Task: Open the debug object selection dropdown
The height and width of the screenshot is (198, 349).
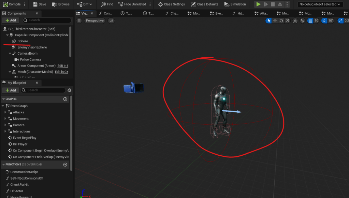Action: point(320,4)
